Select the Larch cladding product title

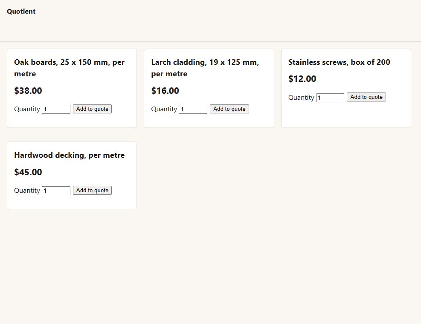205,68
